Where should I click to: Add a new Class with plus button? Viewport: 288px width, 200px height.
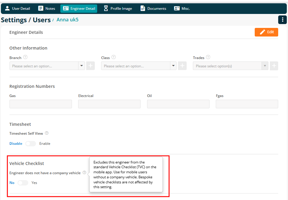182,66
